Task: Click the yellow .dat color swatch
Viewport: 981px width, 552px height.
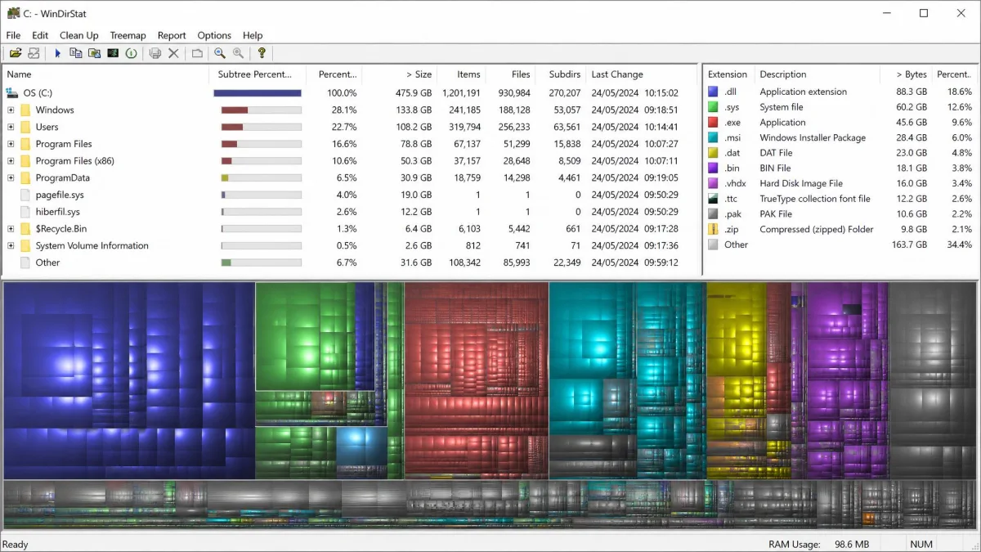Action: pyautogui.click(x=714, y=153)
